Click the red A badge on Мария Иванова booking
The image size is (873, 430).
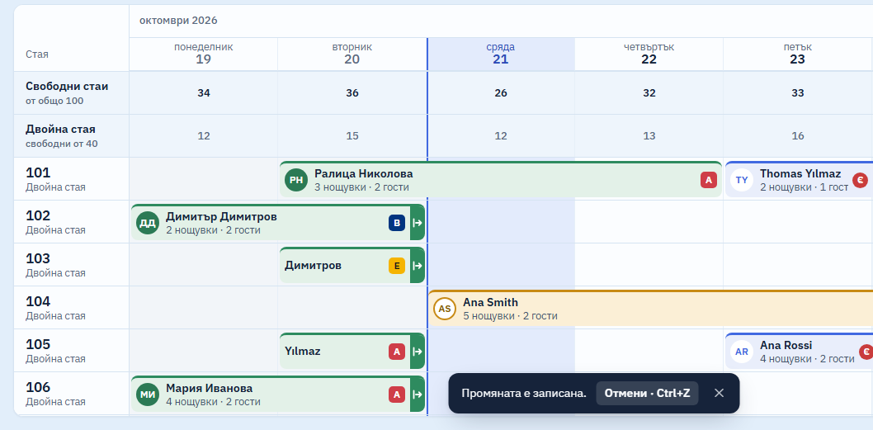(x=396, y=395)
